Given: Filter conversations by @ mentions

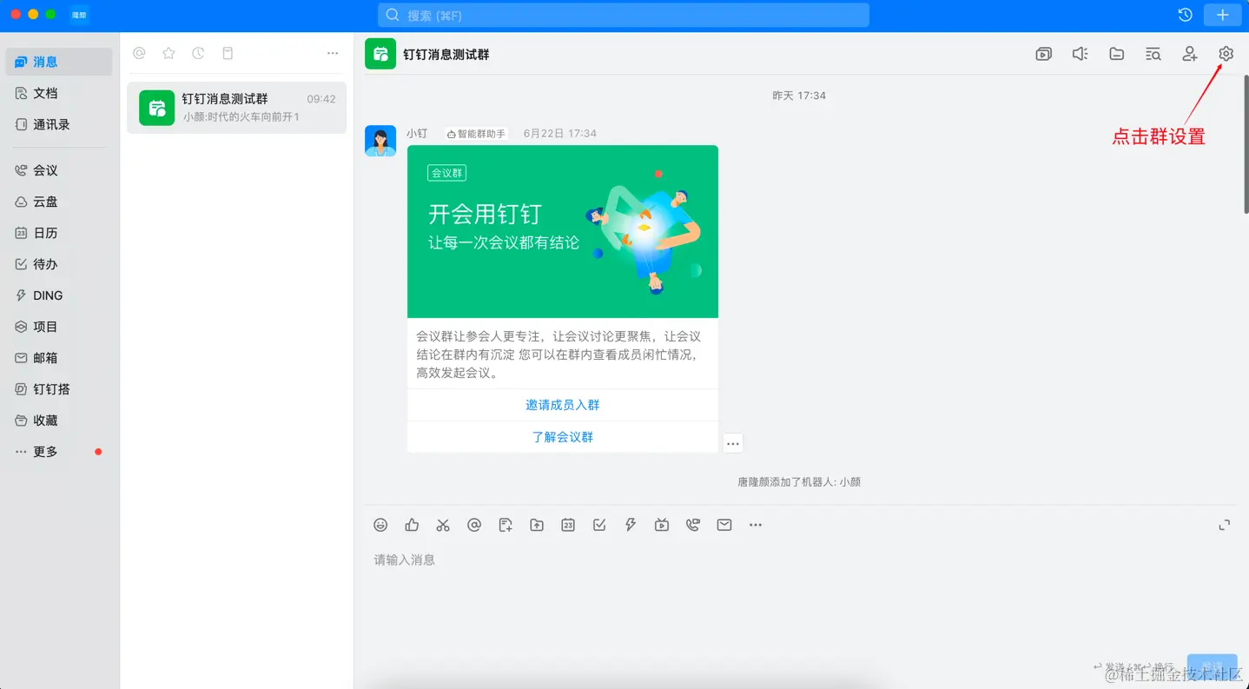Looking at the screenshot, I should click(139, 54).
